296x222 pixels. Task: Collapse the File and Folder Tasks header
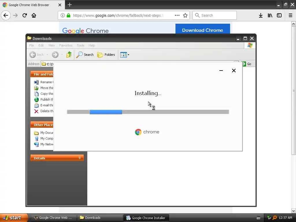[x=42, y=74]
